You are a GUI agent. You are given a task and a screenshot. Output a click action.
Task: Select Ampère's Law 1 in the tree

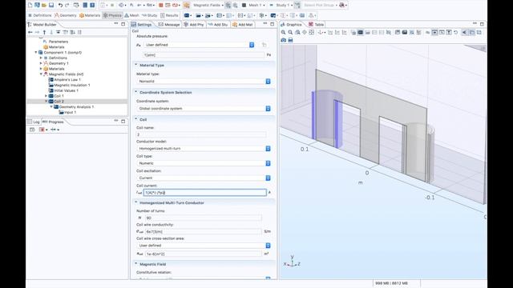point(64,80)
